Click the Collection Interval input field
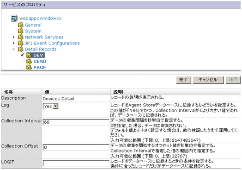Viewport: 242px width, 170px height. click(x=76, y=122)
